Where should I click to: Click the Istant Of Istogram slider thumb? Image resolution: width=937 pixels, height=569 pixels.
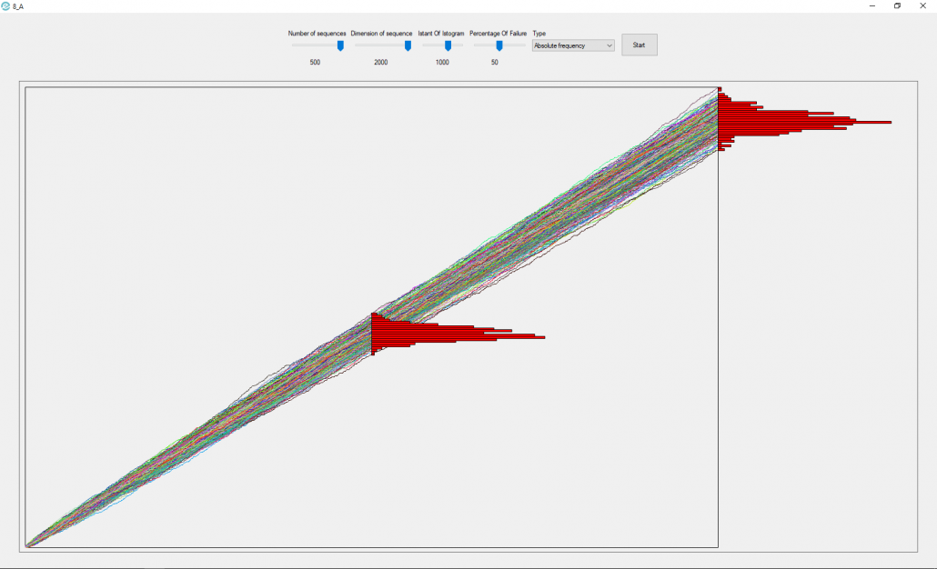448,45
